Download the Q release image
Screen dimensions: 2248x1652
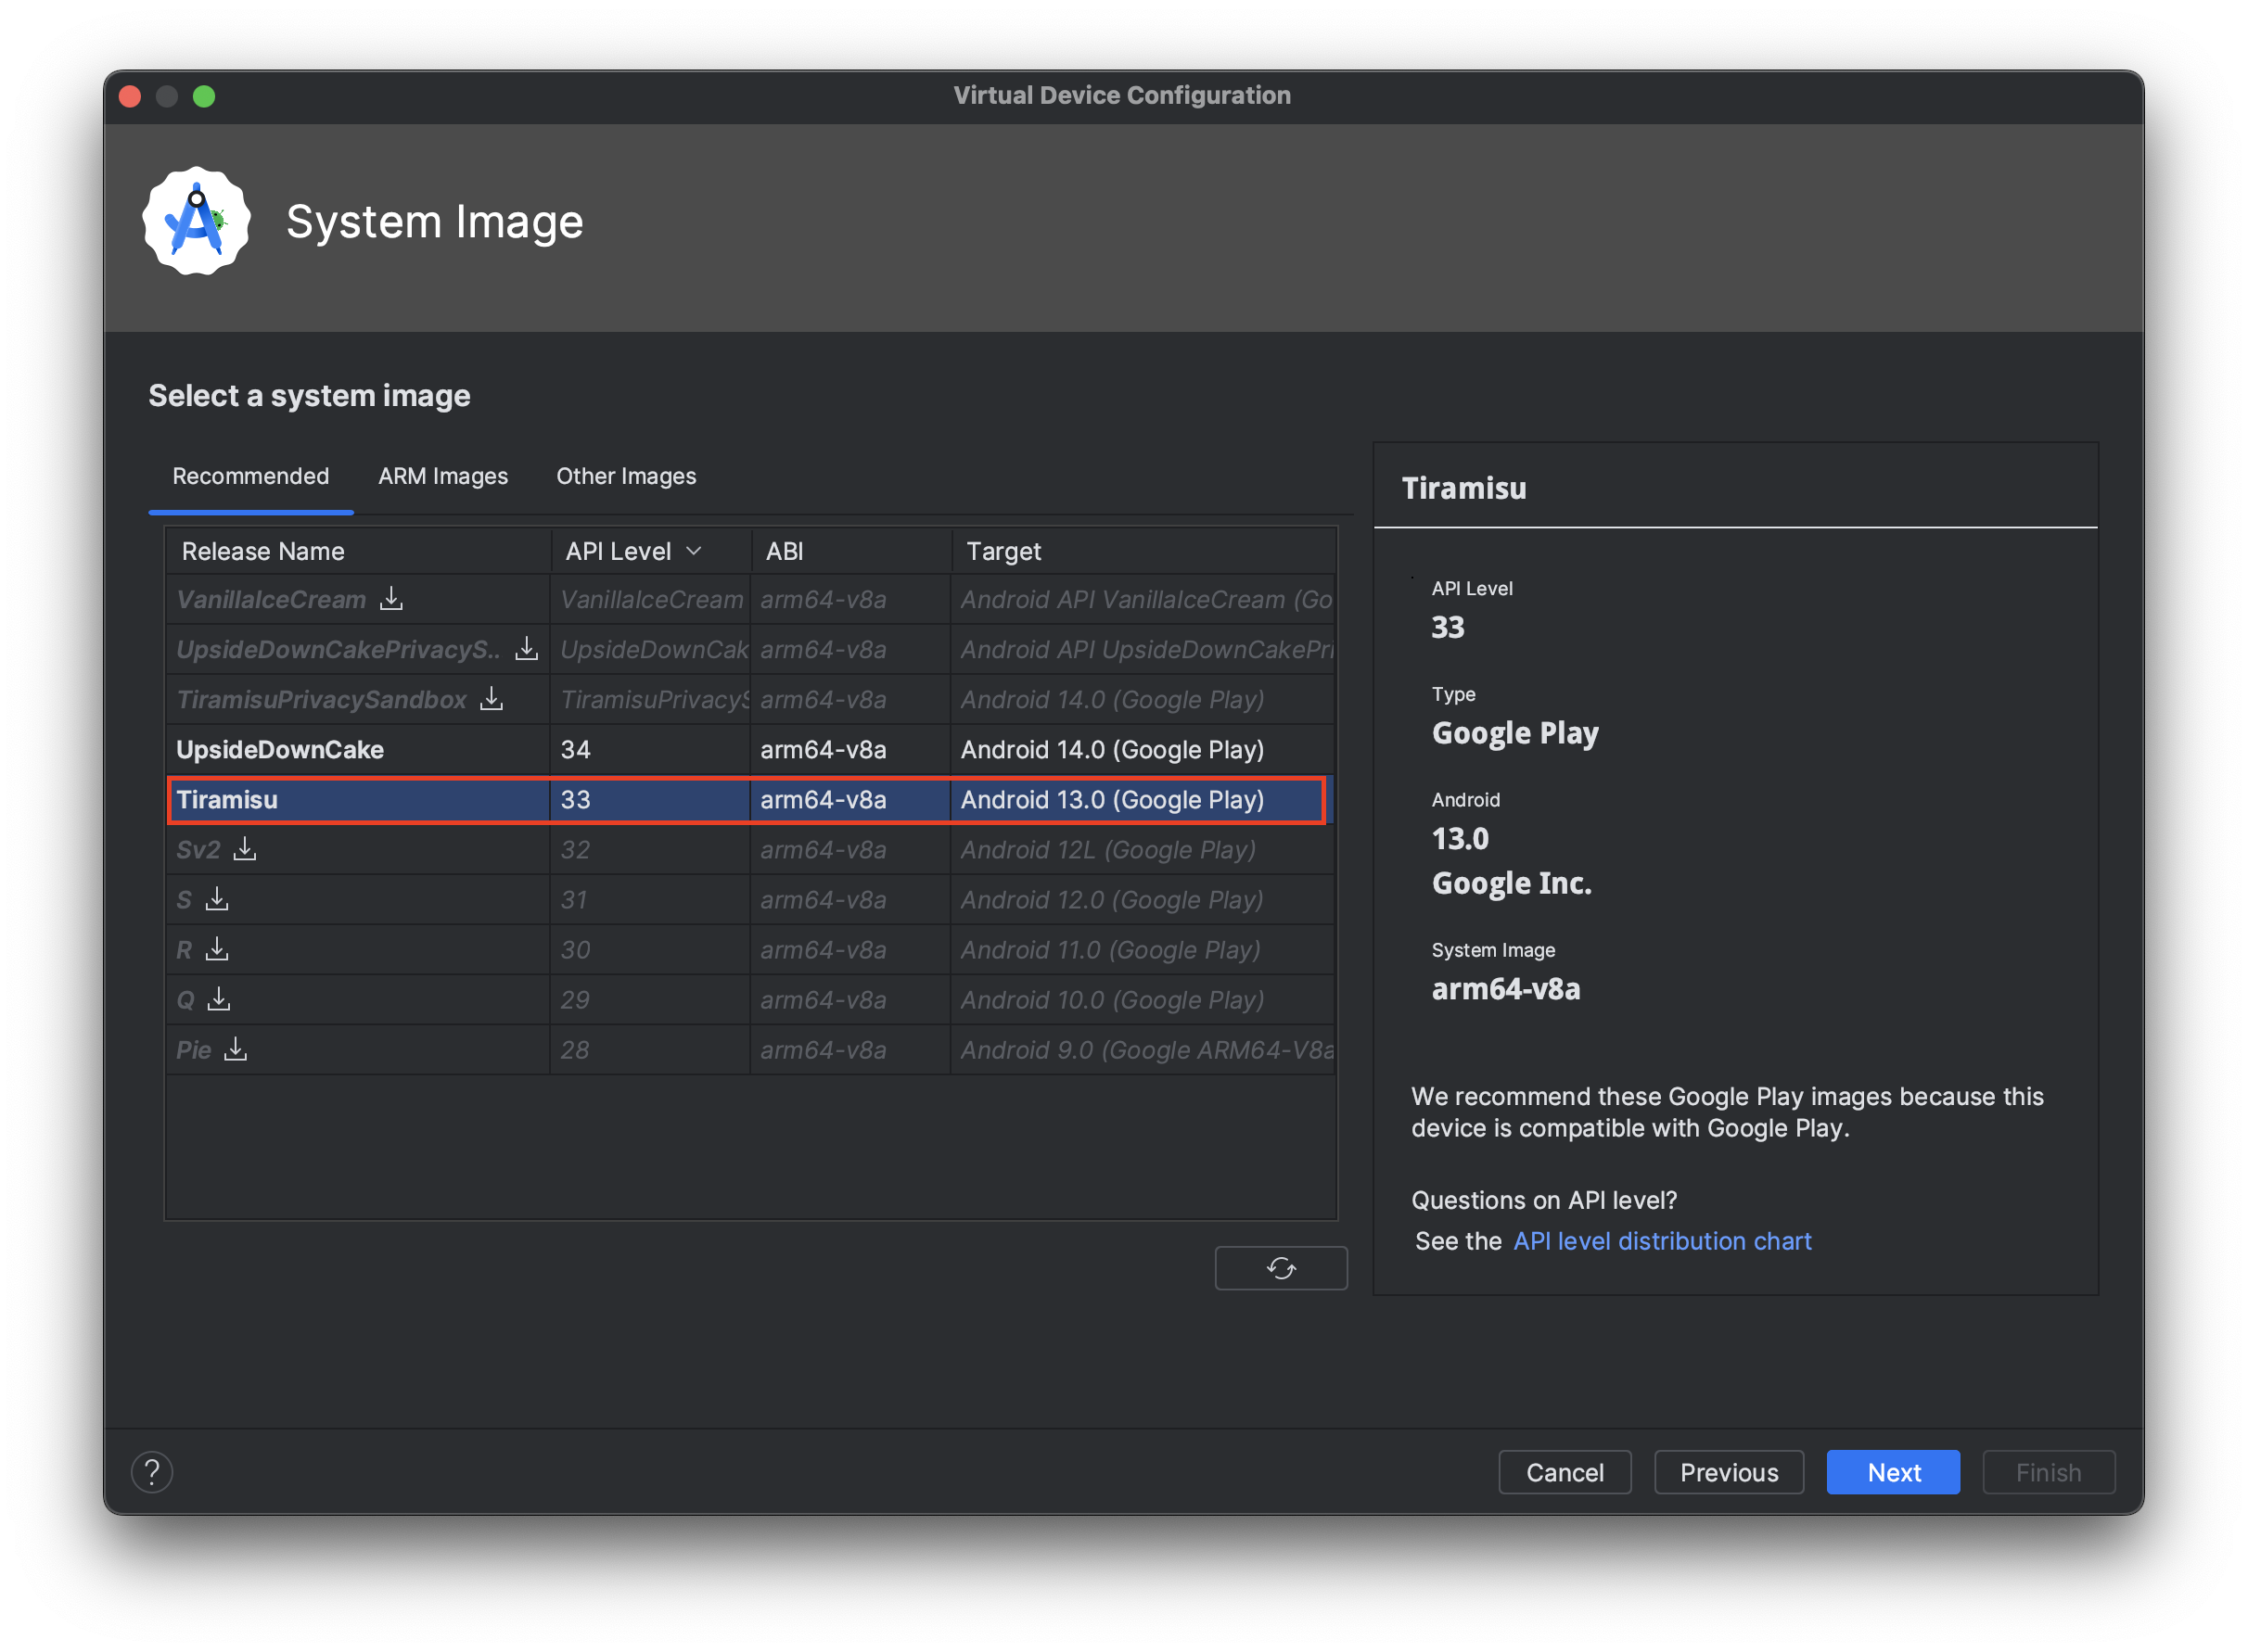(219, 999)
